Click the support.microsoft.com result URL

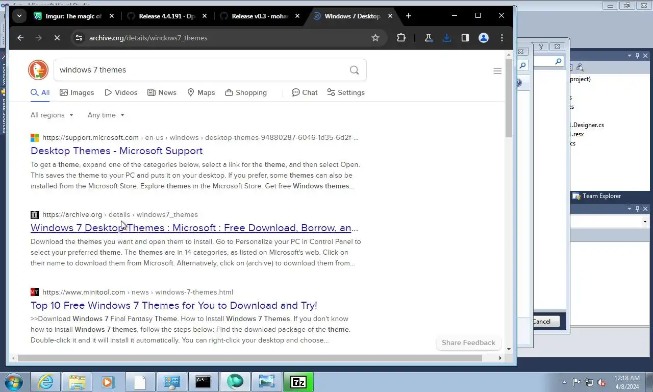pos(200,137)
